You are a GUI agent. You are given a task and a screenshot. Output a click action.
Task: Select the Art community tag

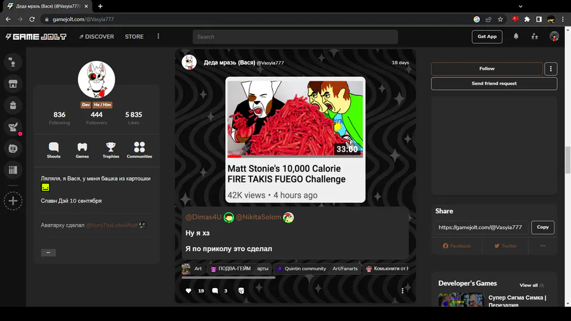click(x=192, y=268)
